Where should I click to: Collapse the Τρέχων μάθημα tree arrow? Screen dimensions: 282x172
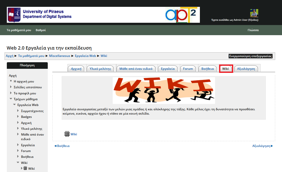point(11,99)
